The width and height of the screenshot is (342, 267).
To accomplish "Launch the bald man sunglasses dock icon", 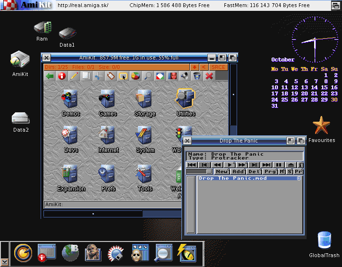I will click(140, 253).
